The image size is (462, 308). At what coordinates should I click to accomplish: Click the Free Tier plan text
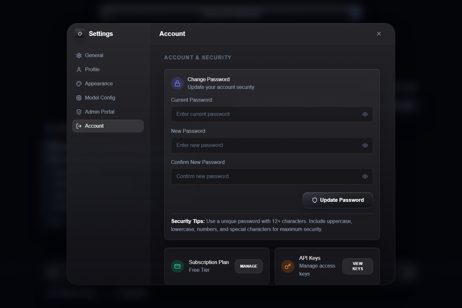click(199, 270)
